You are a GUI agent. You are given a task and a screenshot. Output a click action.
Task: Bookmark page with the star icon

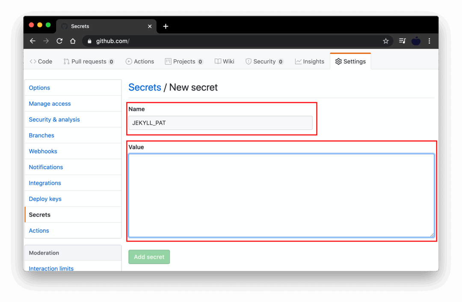385,41
